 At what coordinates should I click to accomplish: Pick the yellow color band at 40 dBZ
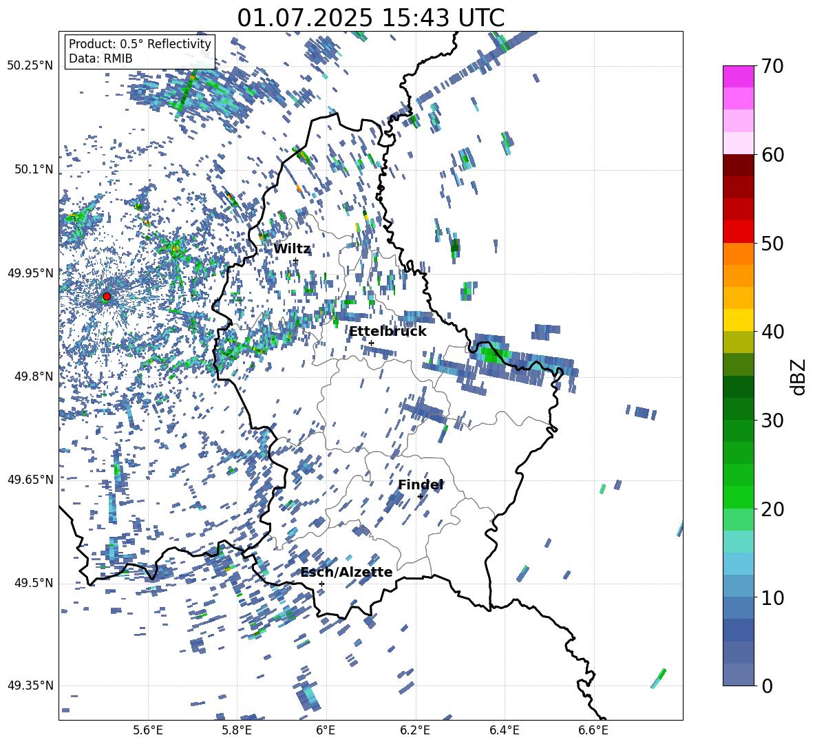coord(739,320)
